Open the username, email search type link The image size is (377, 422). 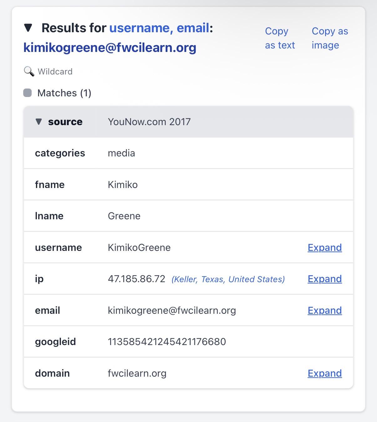coord(159,28)
